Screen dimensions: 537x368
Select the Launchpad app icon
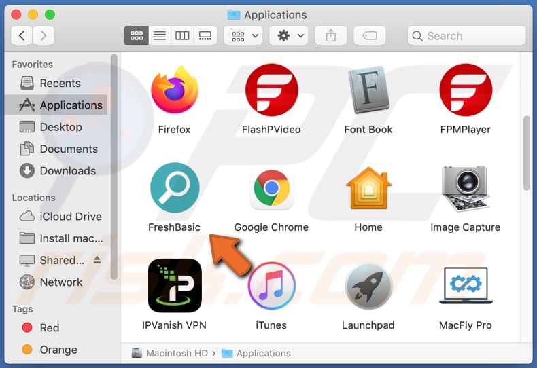(x=368, y=286)
